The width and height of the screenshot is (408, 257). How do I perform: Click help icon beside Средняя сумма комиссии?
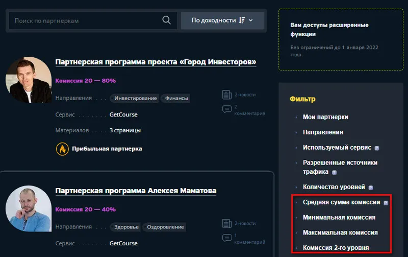[x=386, y=203]
